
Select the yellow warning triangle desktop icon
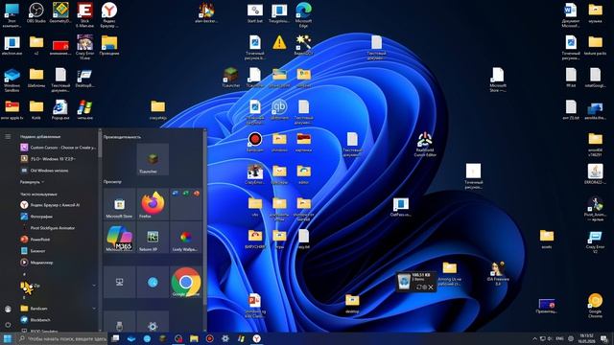point(279,42)
